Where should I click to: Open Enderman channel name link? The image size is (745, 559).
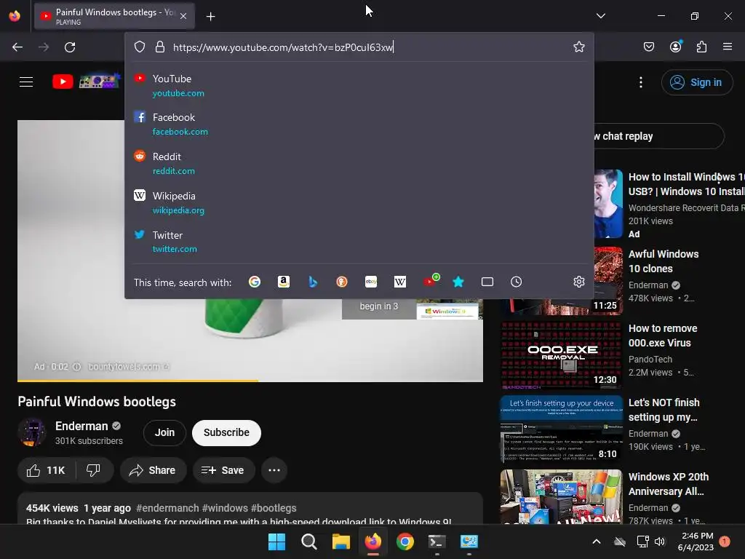(81, 426)
